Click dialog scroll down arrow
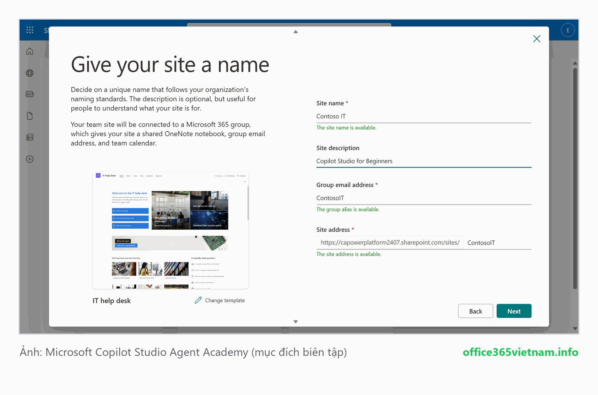598x395 pixels. click(296, 322)
